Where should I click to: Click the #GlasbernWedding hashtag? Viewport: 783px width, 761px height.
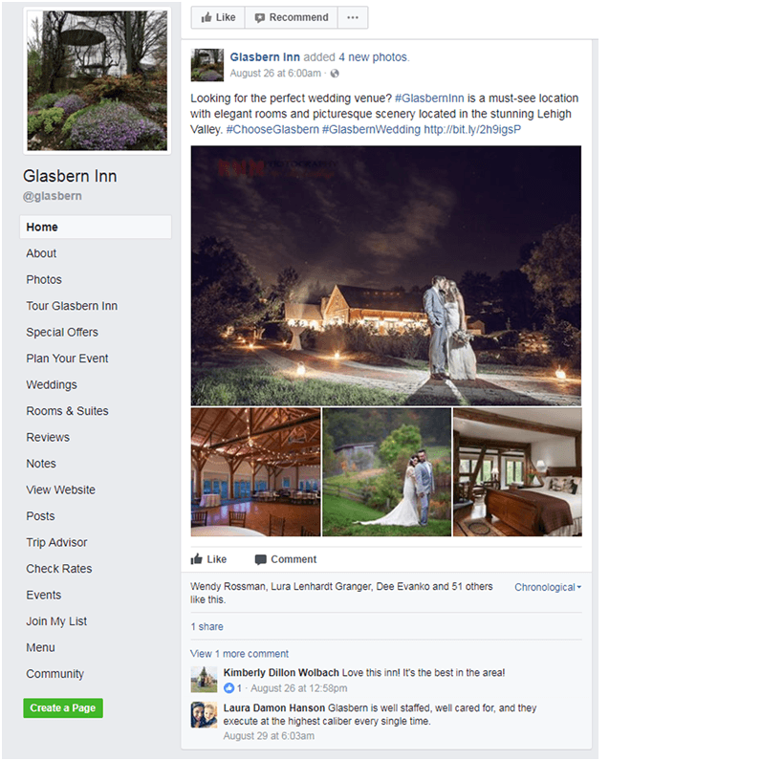[371, 130]
